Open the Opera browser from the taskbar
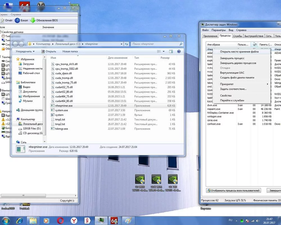The height and width of the screenshot is (225, 281). (x=60, y=220)
